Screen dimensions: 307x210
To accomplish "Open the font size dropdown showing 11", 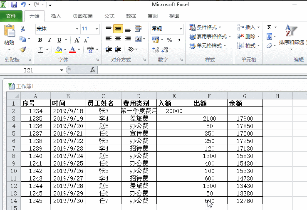I will [97, 29].
